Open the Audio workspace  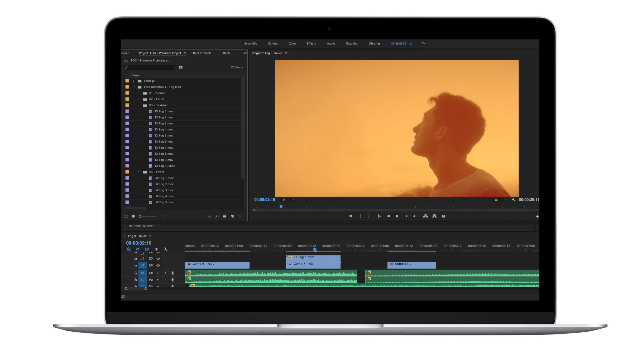coord(331,44)
